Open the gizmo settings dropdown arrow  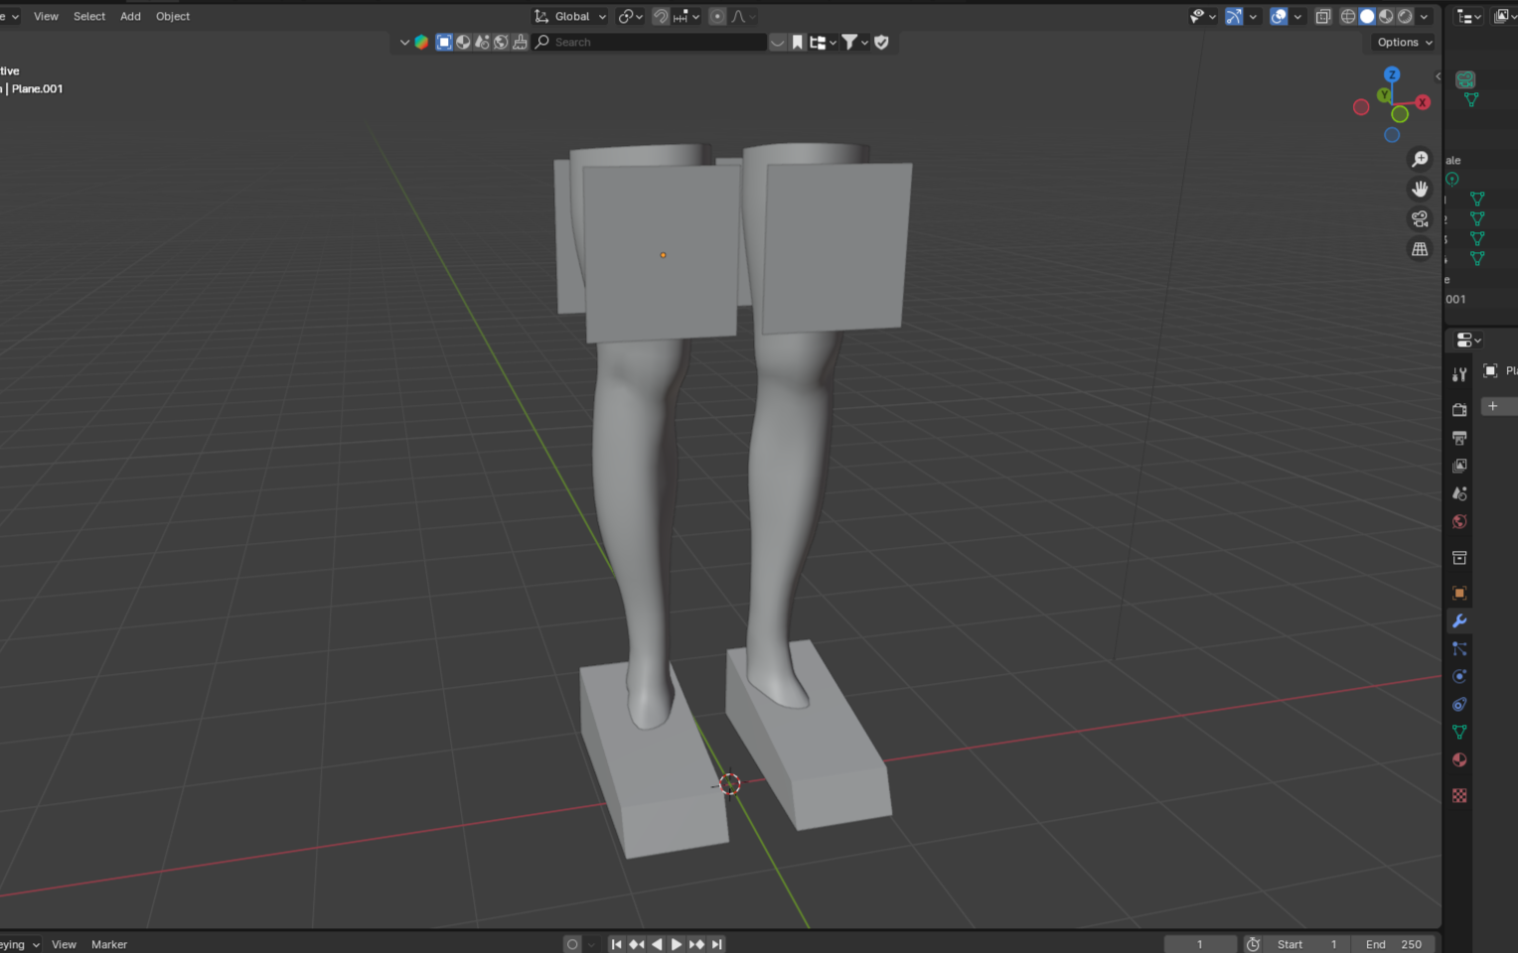click(x=1253, y=16)
